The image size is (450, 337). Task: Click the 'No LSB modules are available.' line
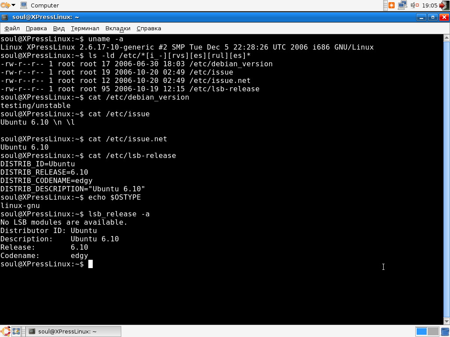64,222
